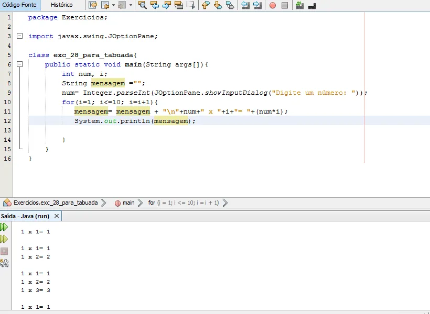Viewport: 430px width, 314px height.
Task: Open output settings wrench icon
Action: pyautogui.click(x=4, y=263)
